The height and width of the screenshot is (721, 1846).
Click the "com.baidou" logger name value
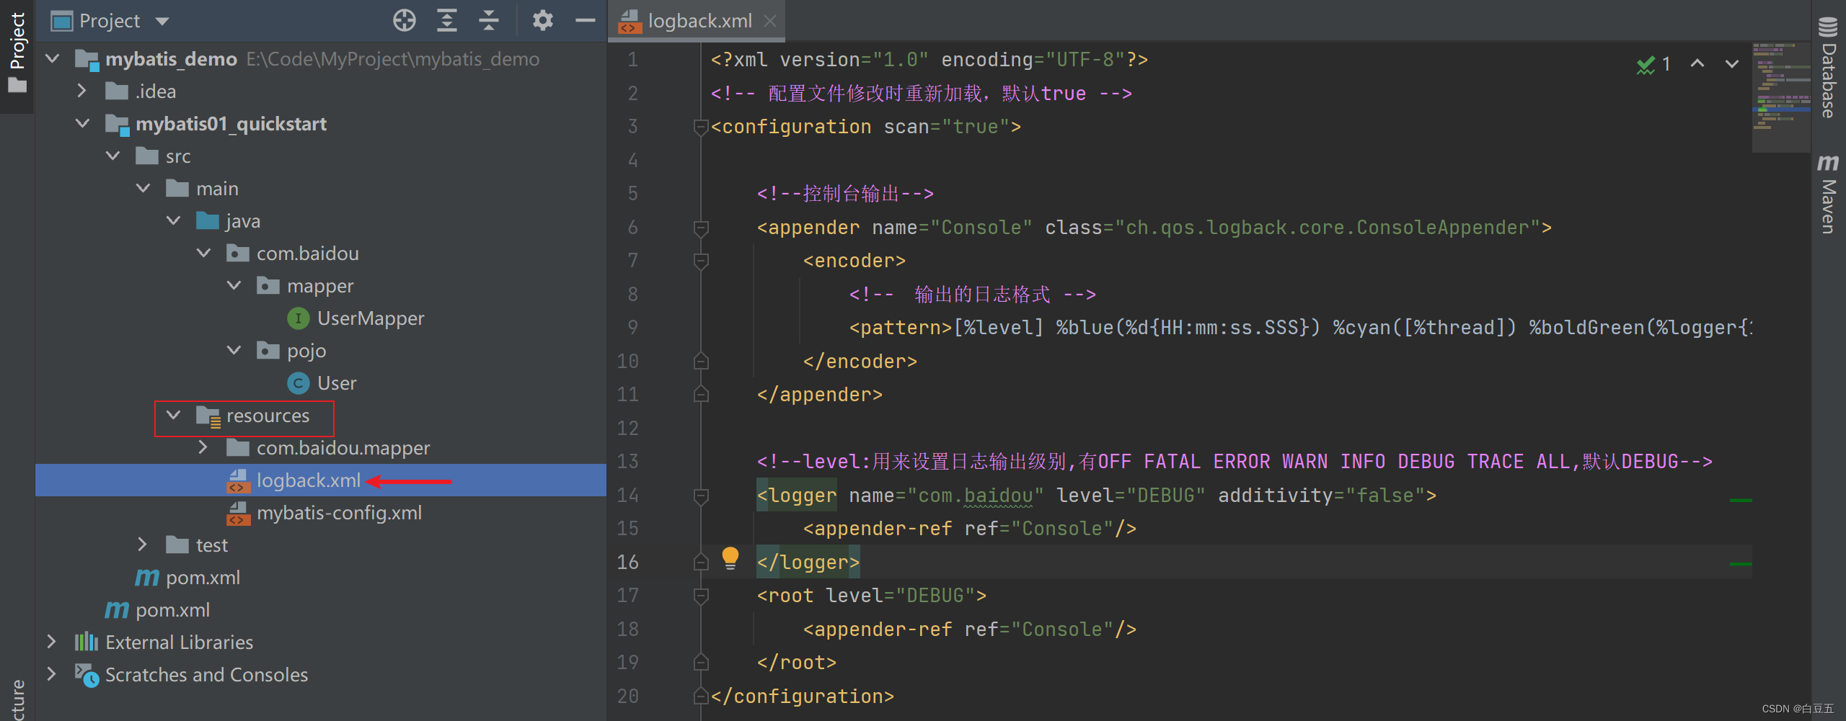point(976,496)
